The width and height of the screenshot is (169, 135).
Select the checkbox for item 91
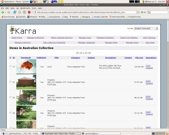[x=11, y=82]
